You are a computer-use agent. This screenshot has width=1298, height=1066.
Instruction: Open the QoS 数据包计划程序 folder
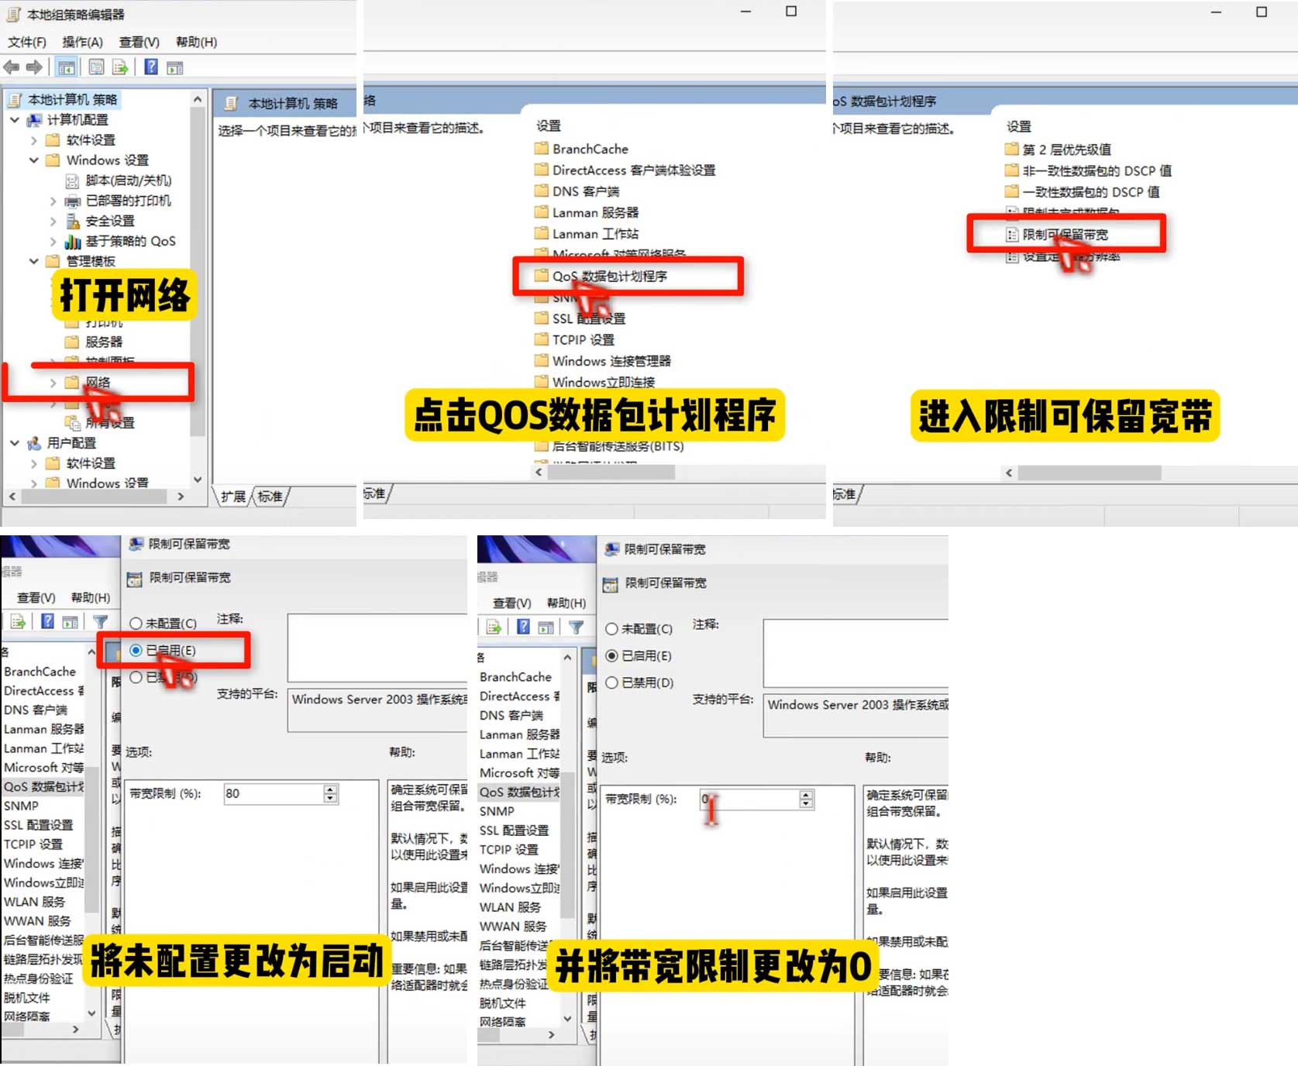coord(609,276)
